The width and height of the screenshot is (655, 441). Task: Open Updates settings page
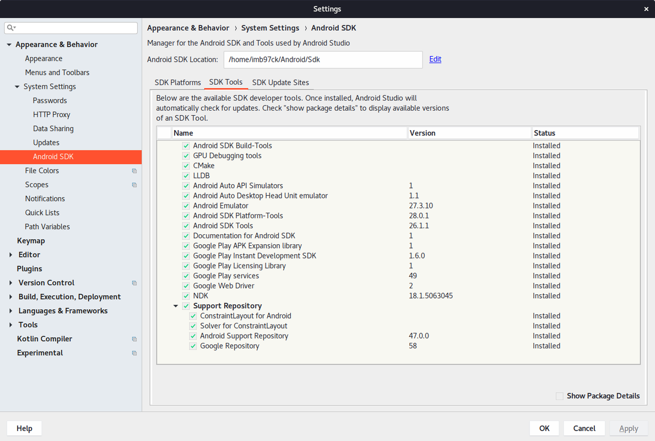[46, 143]
